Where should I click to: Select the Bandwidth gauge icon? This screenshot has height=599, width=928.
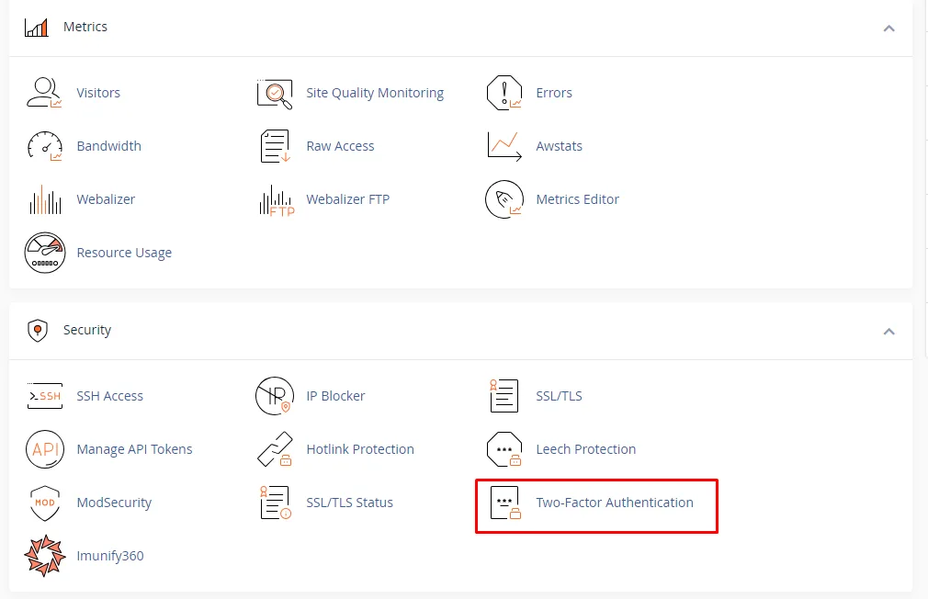44,146
